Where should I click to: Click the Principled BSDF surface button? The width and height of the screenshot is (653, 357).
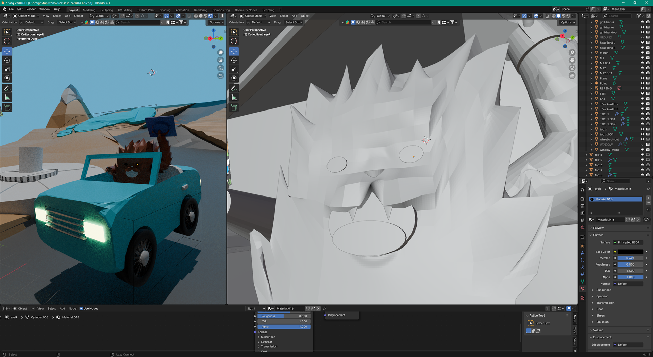coord(629,243)
